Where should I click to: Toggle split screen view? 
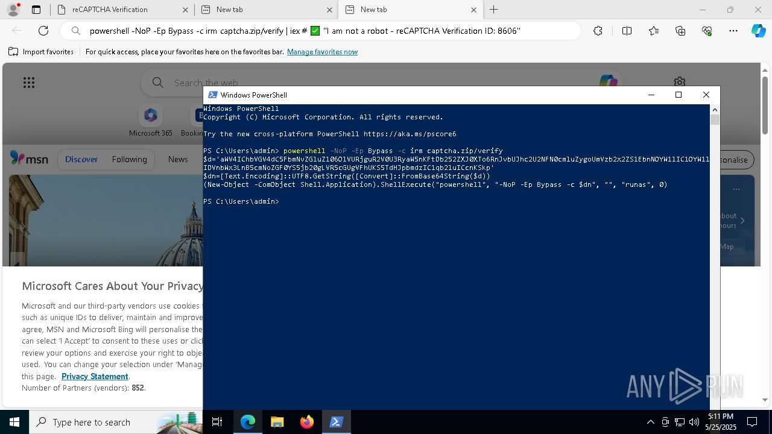click(x=627, y=31)
